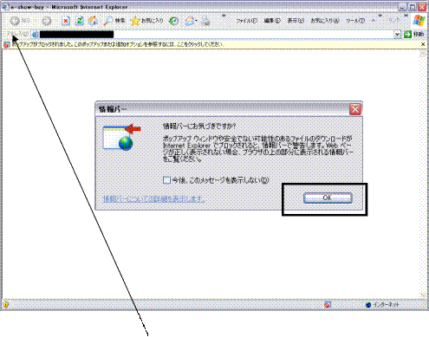Check 今後、このメッセージを表示しない checkbox
429x337 pixels.
[166, 180]
